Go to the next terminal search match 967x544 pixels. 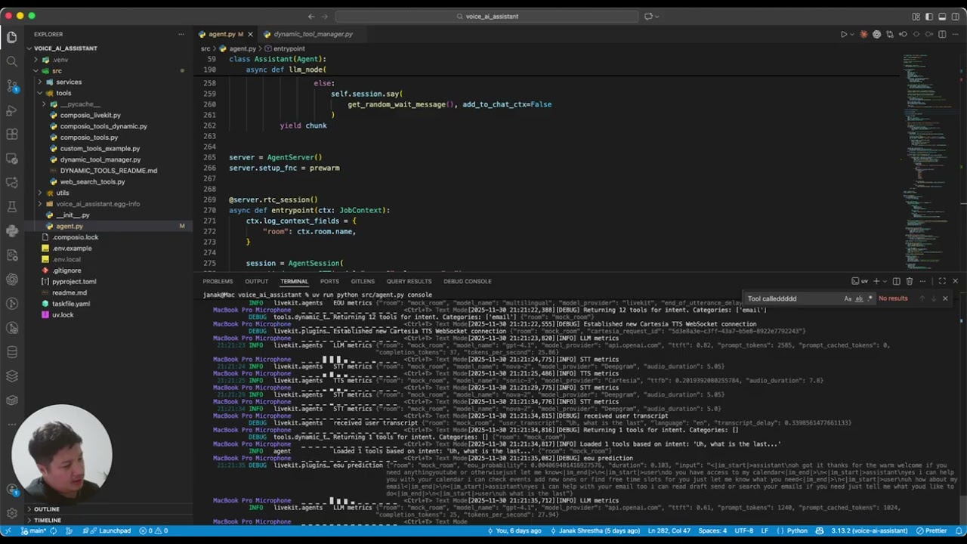click(933, 298)
